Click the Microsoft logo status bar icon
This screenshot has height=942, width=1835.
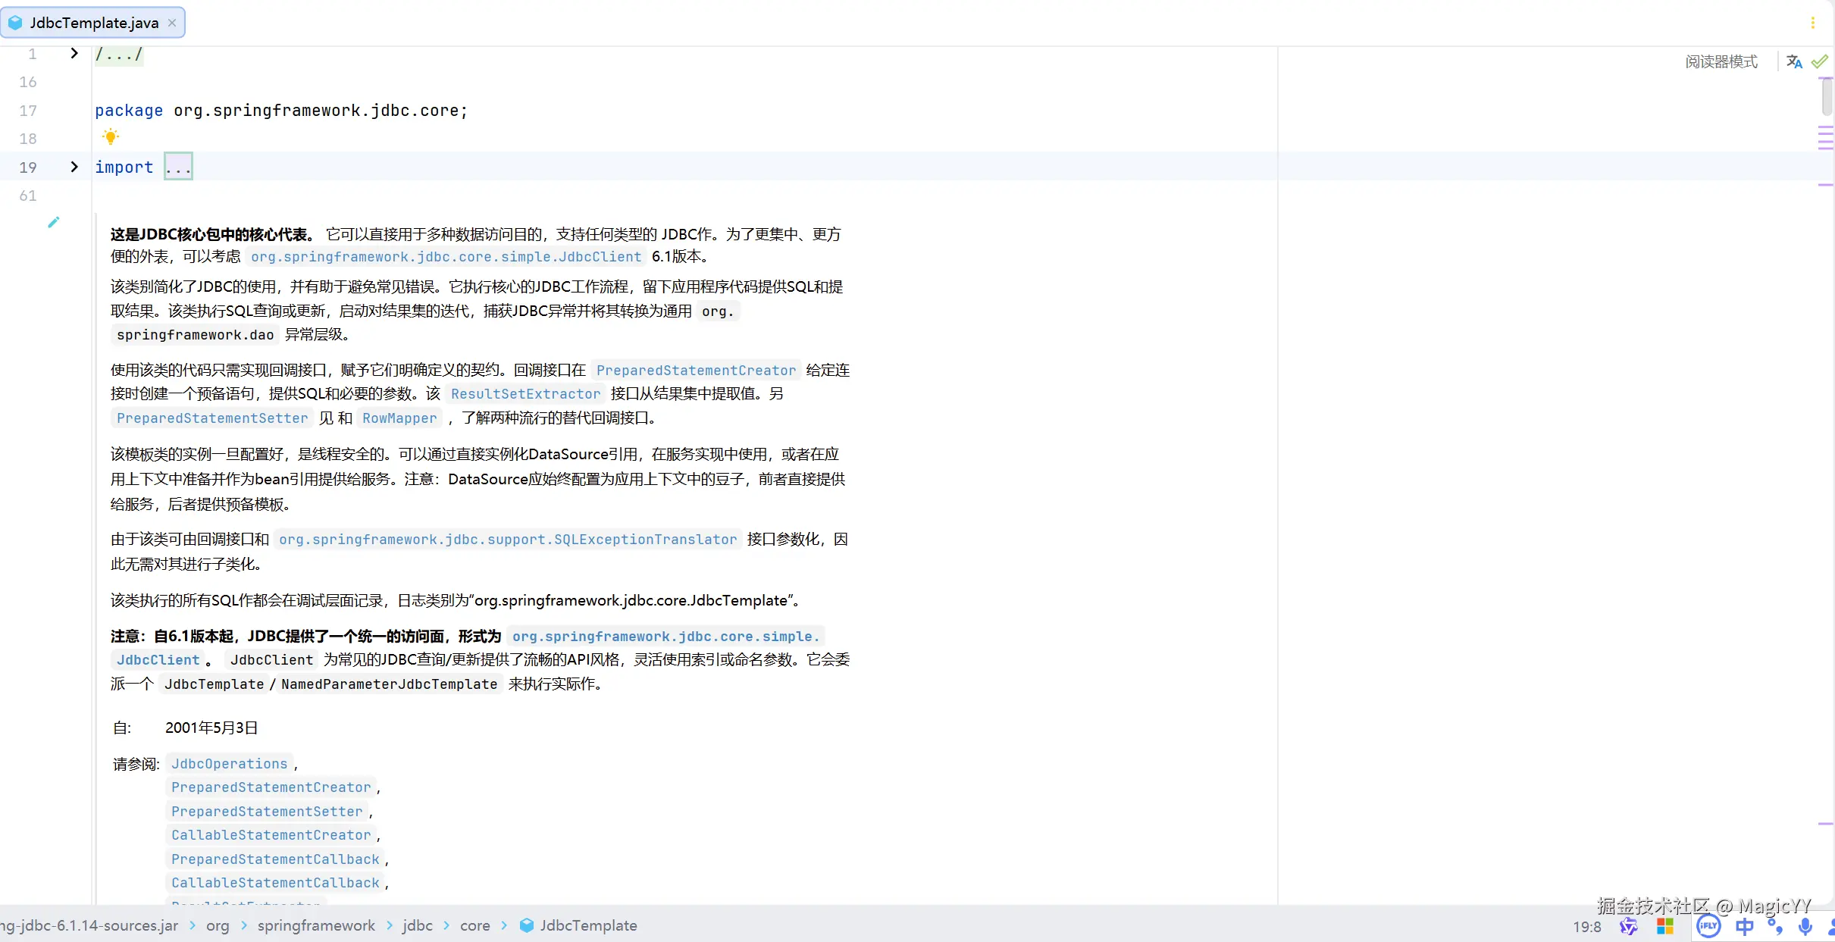[1665, 925]
